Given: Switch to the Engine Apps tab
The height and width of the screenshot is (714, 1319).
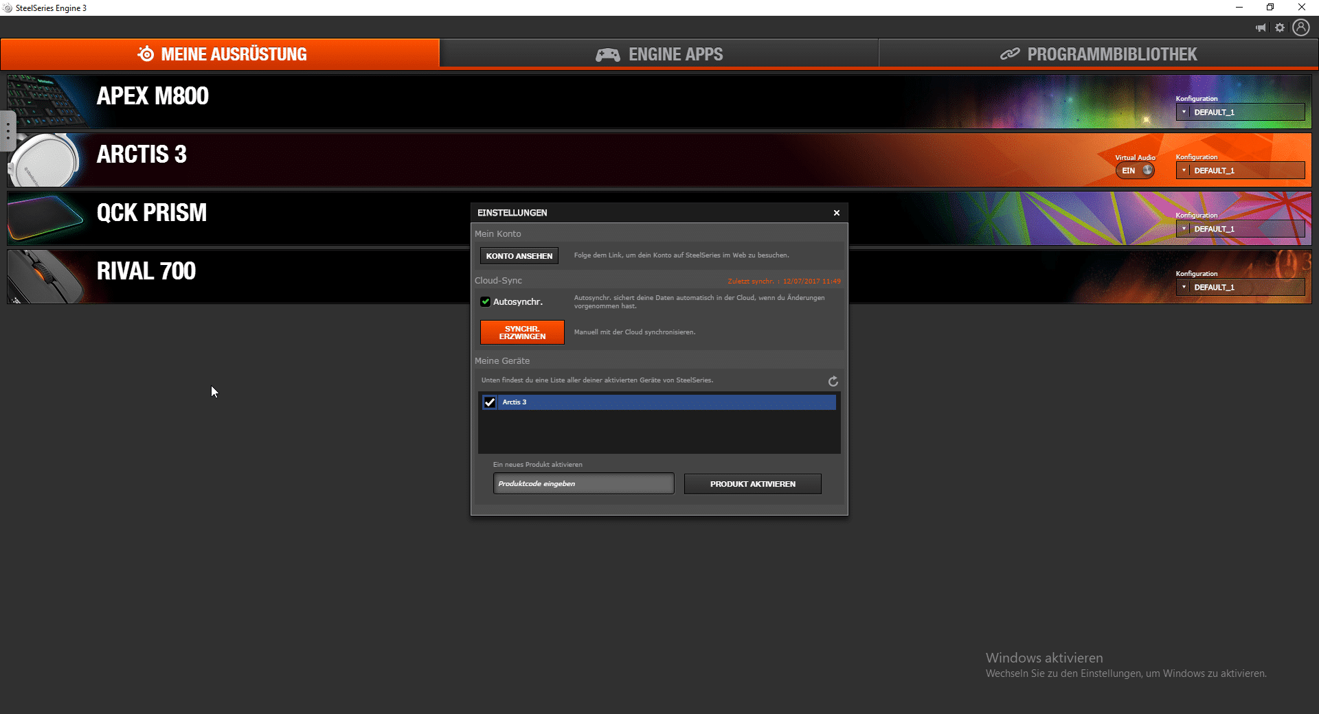Looking at the screenshot, I should pos(659,54).
